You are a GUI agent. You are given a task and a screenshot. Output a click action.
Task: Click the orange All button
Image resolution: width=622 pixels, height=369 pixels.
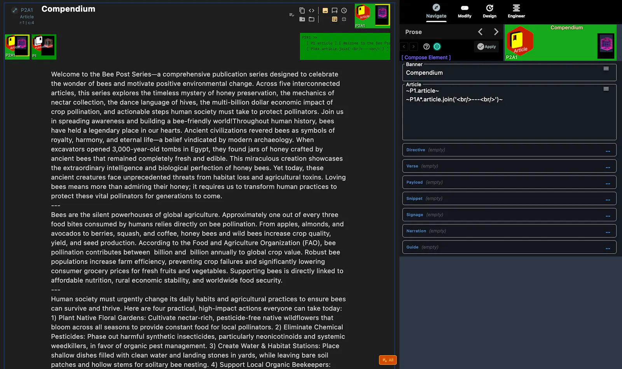coord(388,360)
